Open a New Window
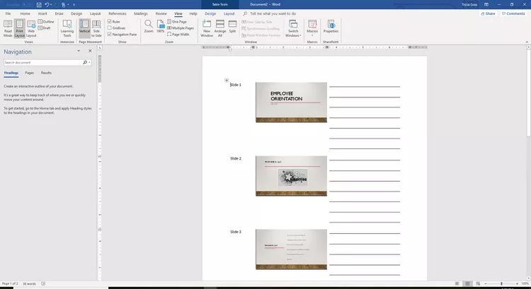The width and height of the screenshot is (531, 289). point(207,28)
